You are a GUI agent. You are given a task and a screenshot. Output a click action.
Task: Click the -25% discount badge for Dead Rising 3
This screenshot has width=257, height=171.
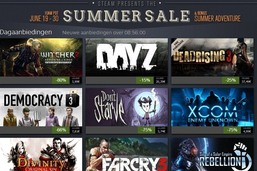(x=230, y=80)
